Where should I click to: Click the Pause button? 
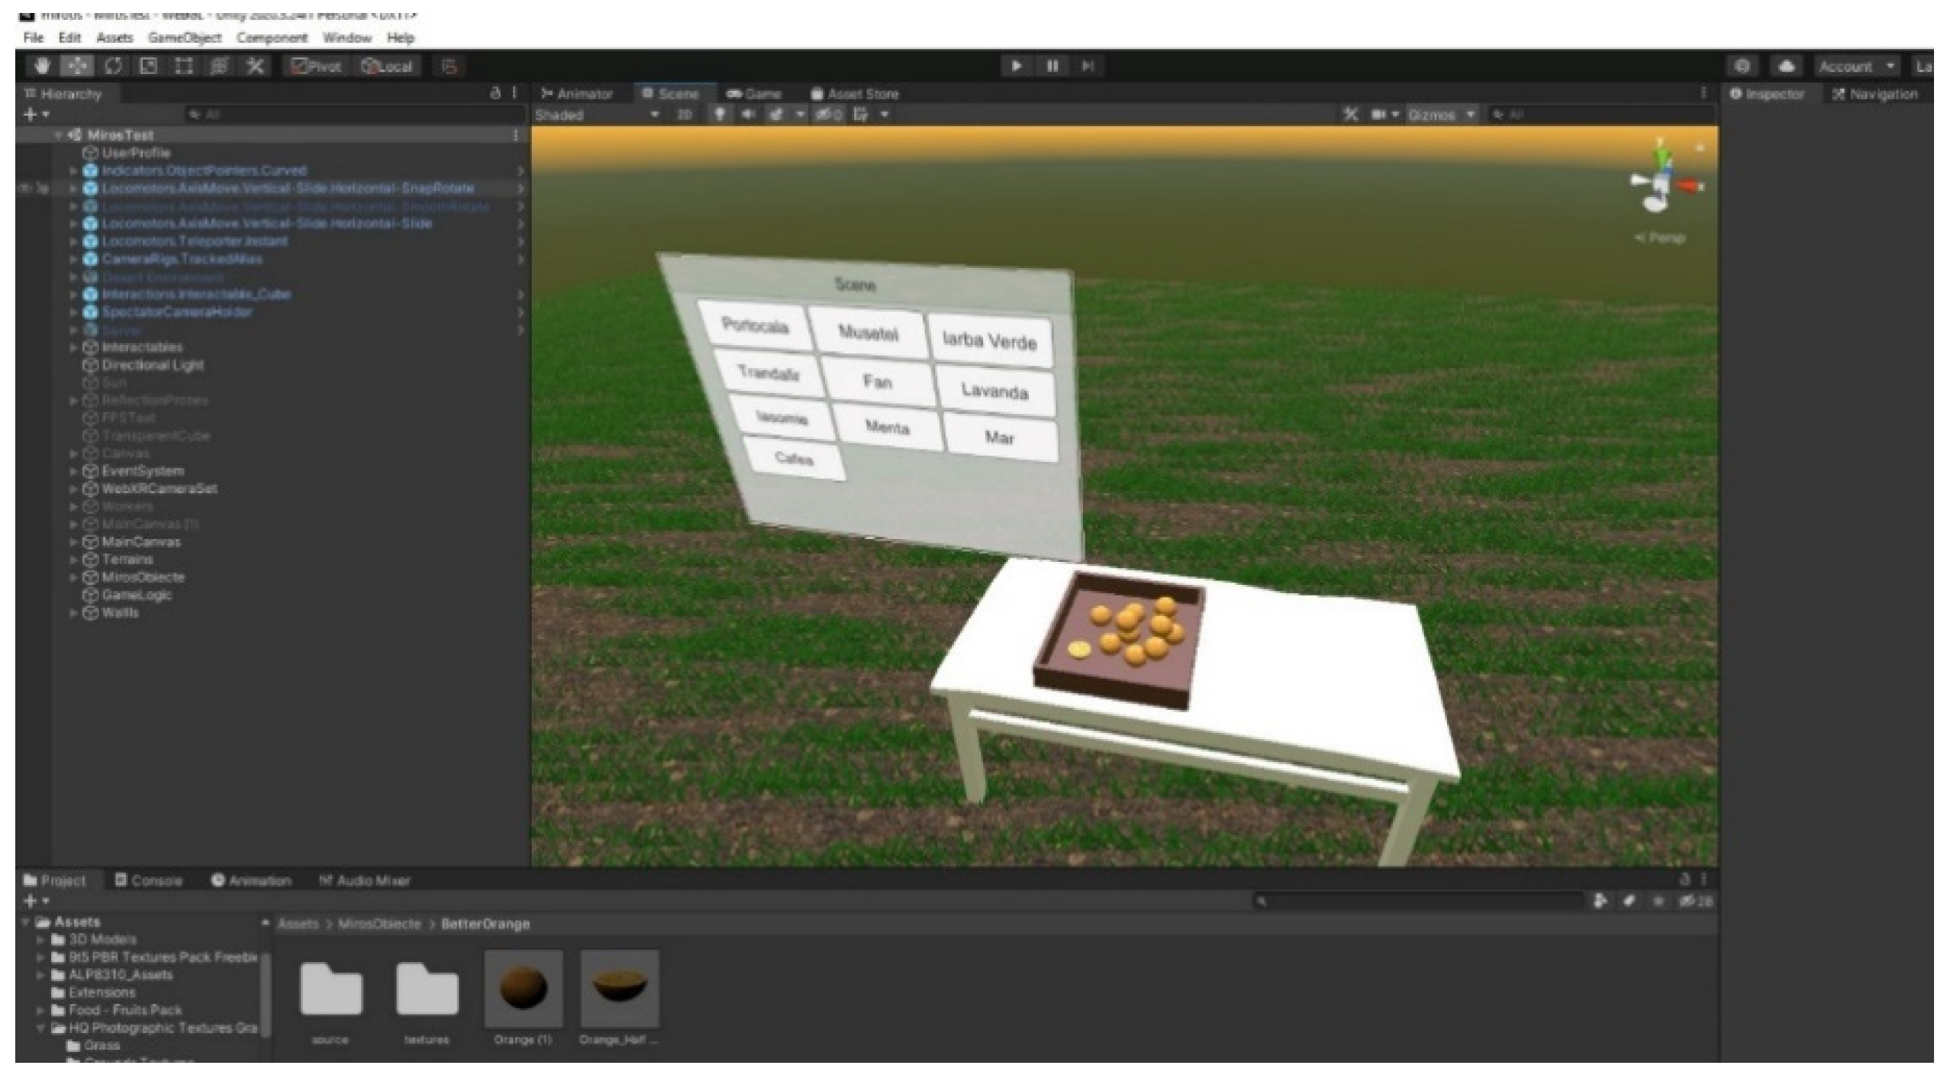coord(1052,66)
